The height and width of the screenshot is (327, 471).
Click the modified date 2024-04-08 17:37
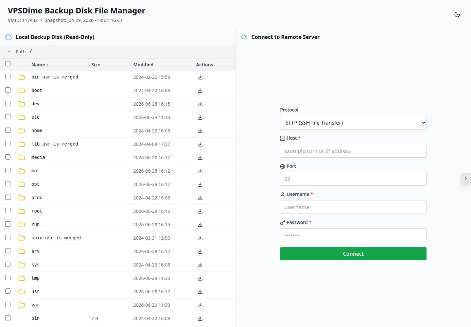pos(151,144)
